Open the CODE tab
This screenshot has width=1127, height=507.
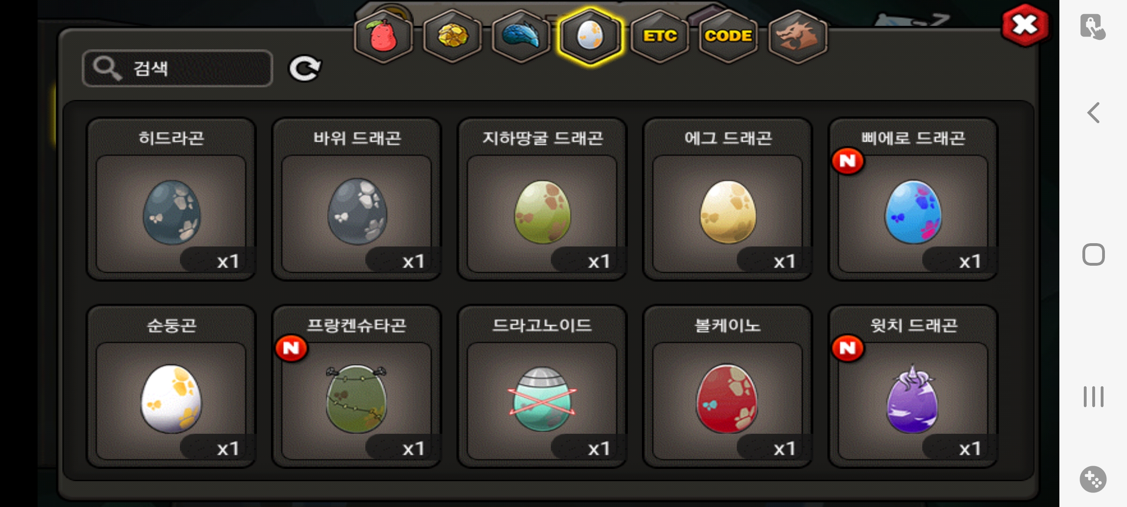coord(728,36)
